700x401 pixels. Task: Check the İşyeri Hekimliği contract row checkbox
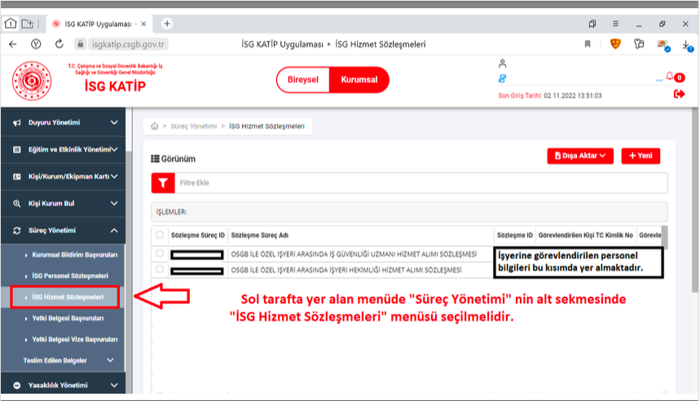click(x=160, y=268)
